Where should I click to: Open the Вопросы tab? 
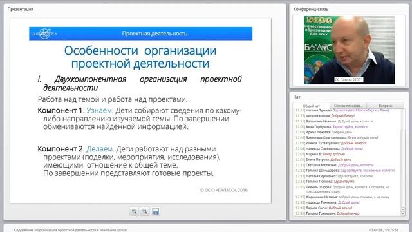click(x=386, y=106)
